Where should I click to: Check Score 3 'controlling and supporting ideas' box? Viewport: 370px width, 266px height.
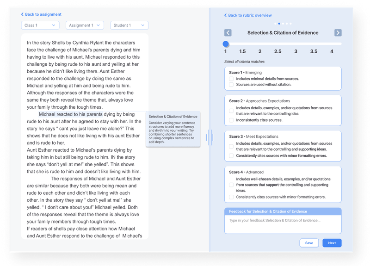(x=231, y=146)
